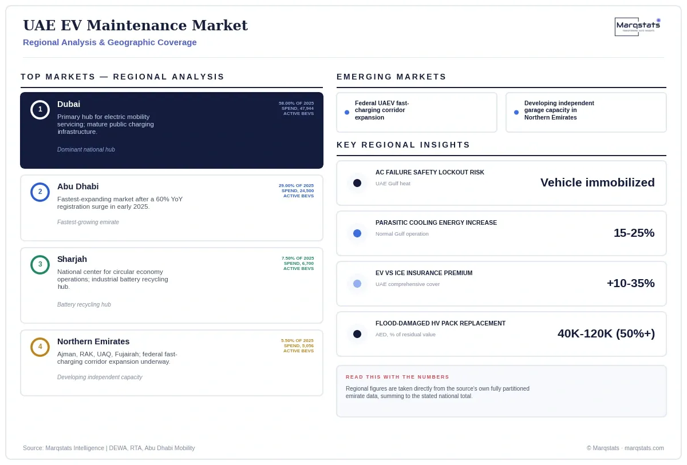Click the 'Ajman, RAK, UAQ, Fujairah' description

pos(117,358)
